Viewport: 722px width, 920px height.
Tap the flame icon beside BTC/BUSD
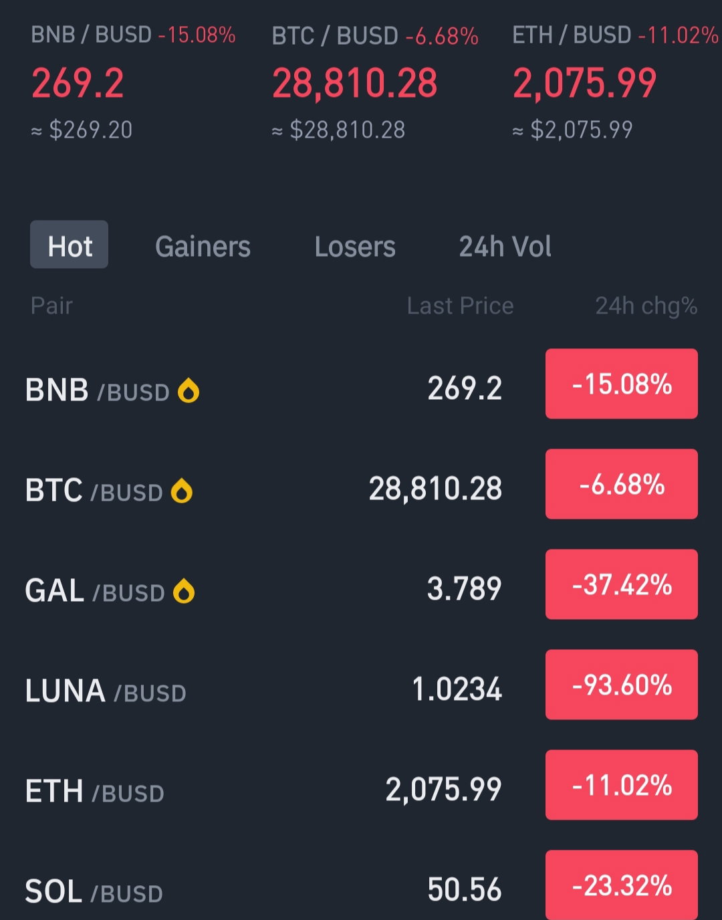(182, 491)
